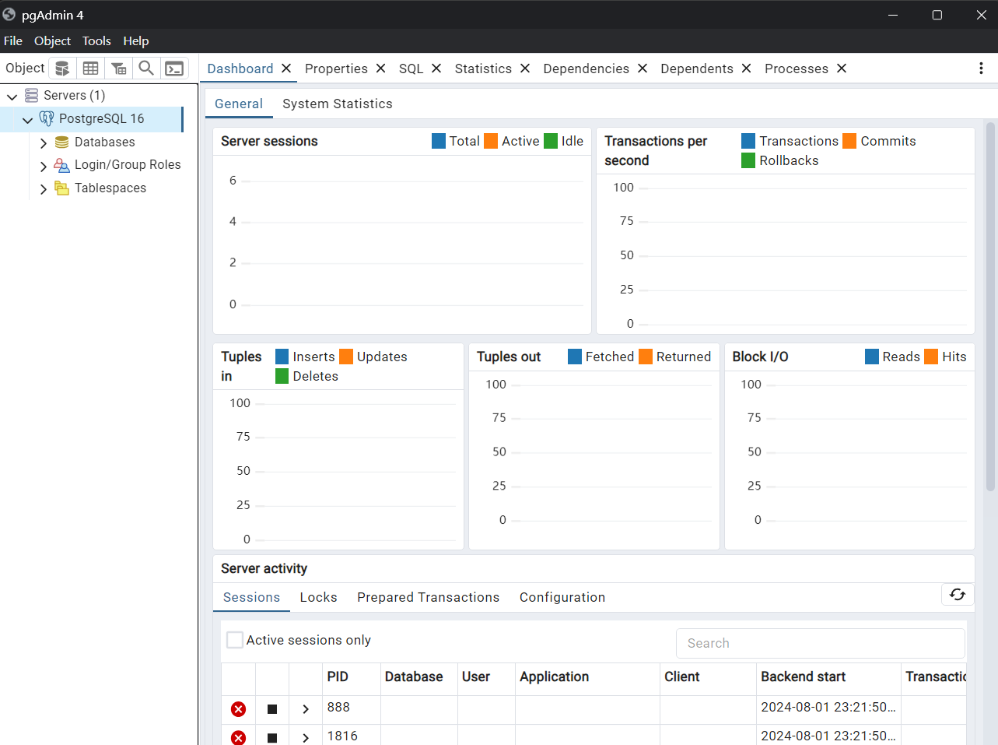Refresh the server activity panel
Image resolution: width=998 pixels, height=745 pixels.
click(958, 595)
